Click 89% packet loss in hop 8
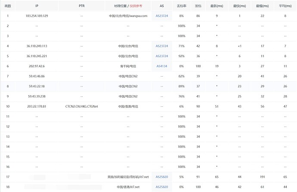The image size is (297, 192). 182,86
